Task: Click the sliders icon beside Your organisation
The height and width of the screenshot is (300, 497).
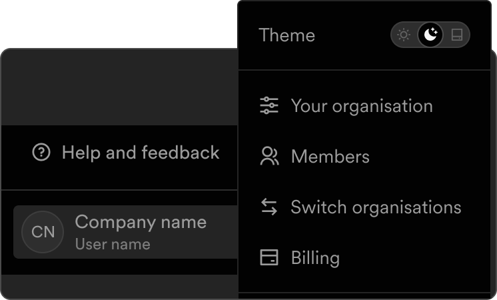Action: click(269, 106)
